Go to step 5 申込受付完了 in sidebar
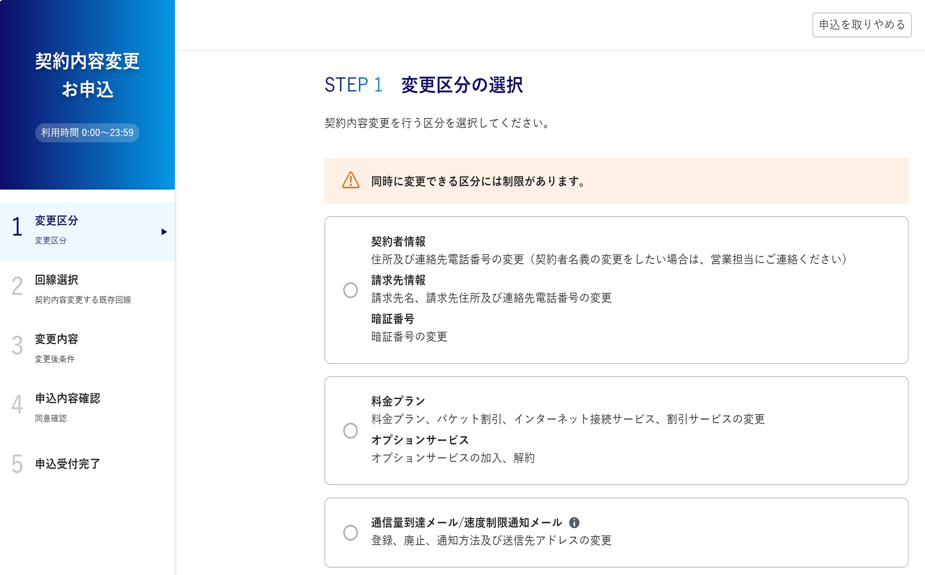 click(x=68, y=464)
